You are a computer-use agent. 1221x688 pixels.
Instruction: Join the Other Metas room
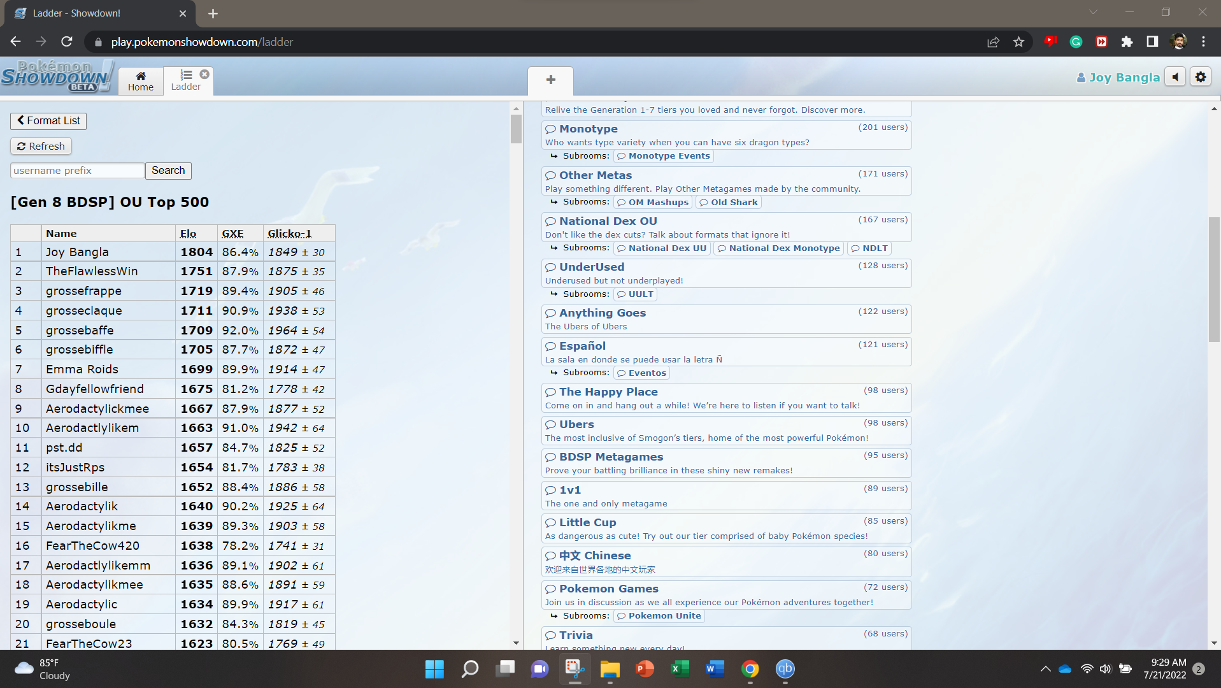[x=727, y=182]
